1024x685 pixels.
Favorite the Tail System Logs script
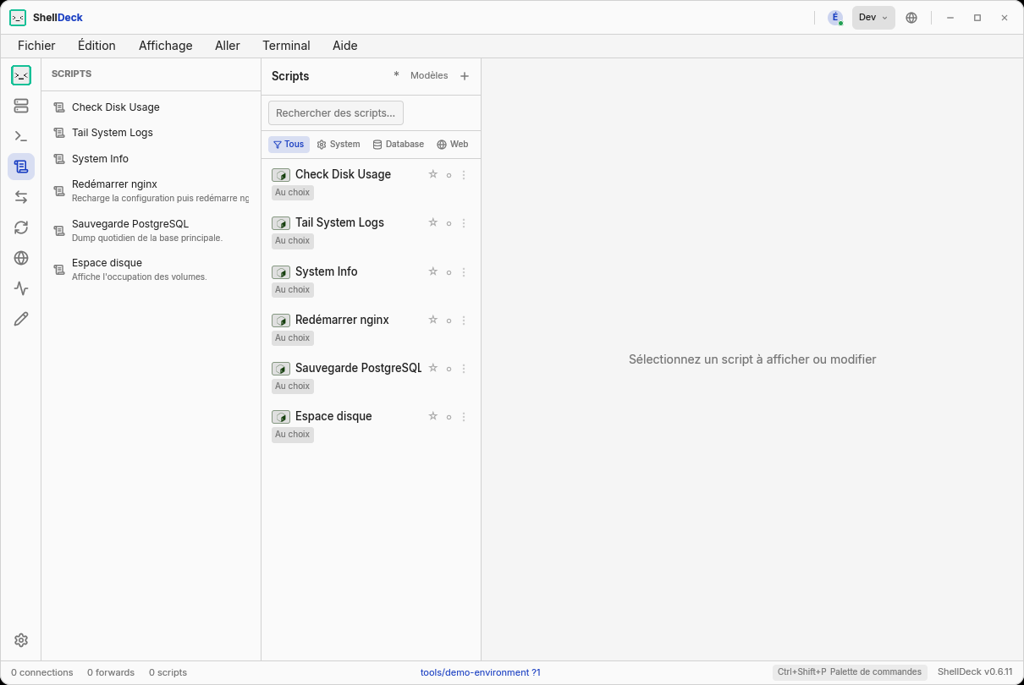point(433,223)
